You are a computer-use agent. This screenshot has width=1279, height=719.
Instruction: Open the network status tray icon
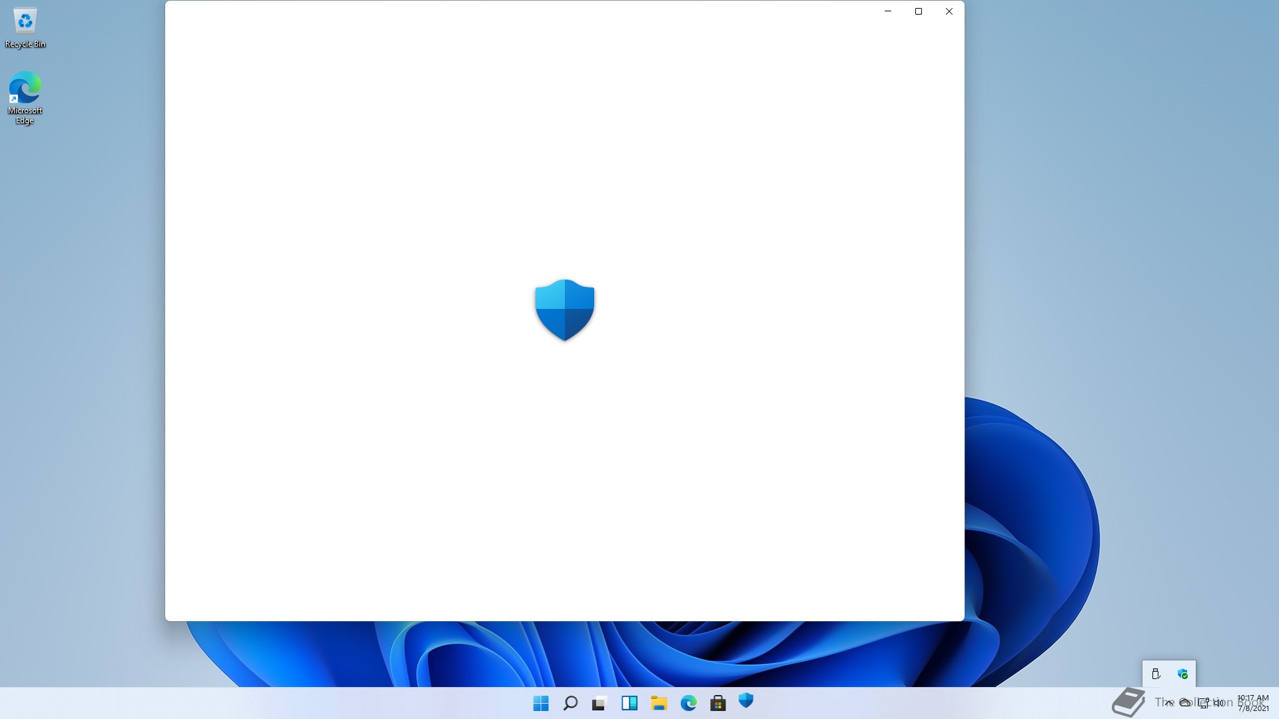point(1203,703)
